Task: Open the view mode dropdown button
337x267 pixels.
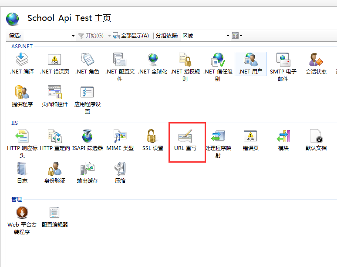Action: (x=237, y=36)
